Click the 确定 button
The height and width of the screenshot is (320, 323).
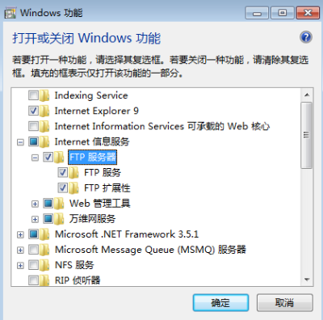click(220, 303)
